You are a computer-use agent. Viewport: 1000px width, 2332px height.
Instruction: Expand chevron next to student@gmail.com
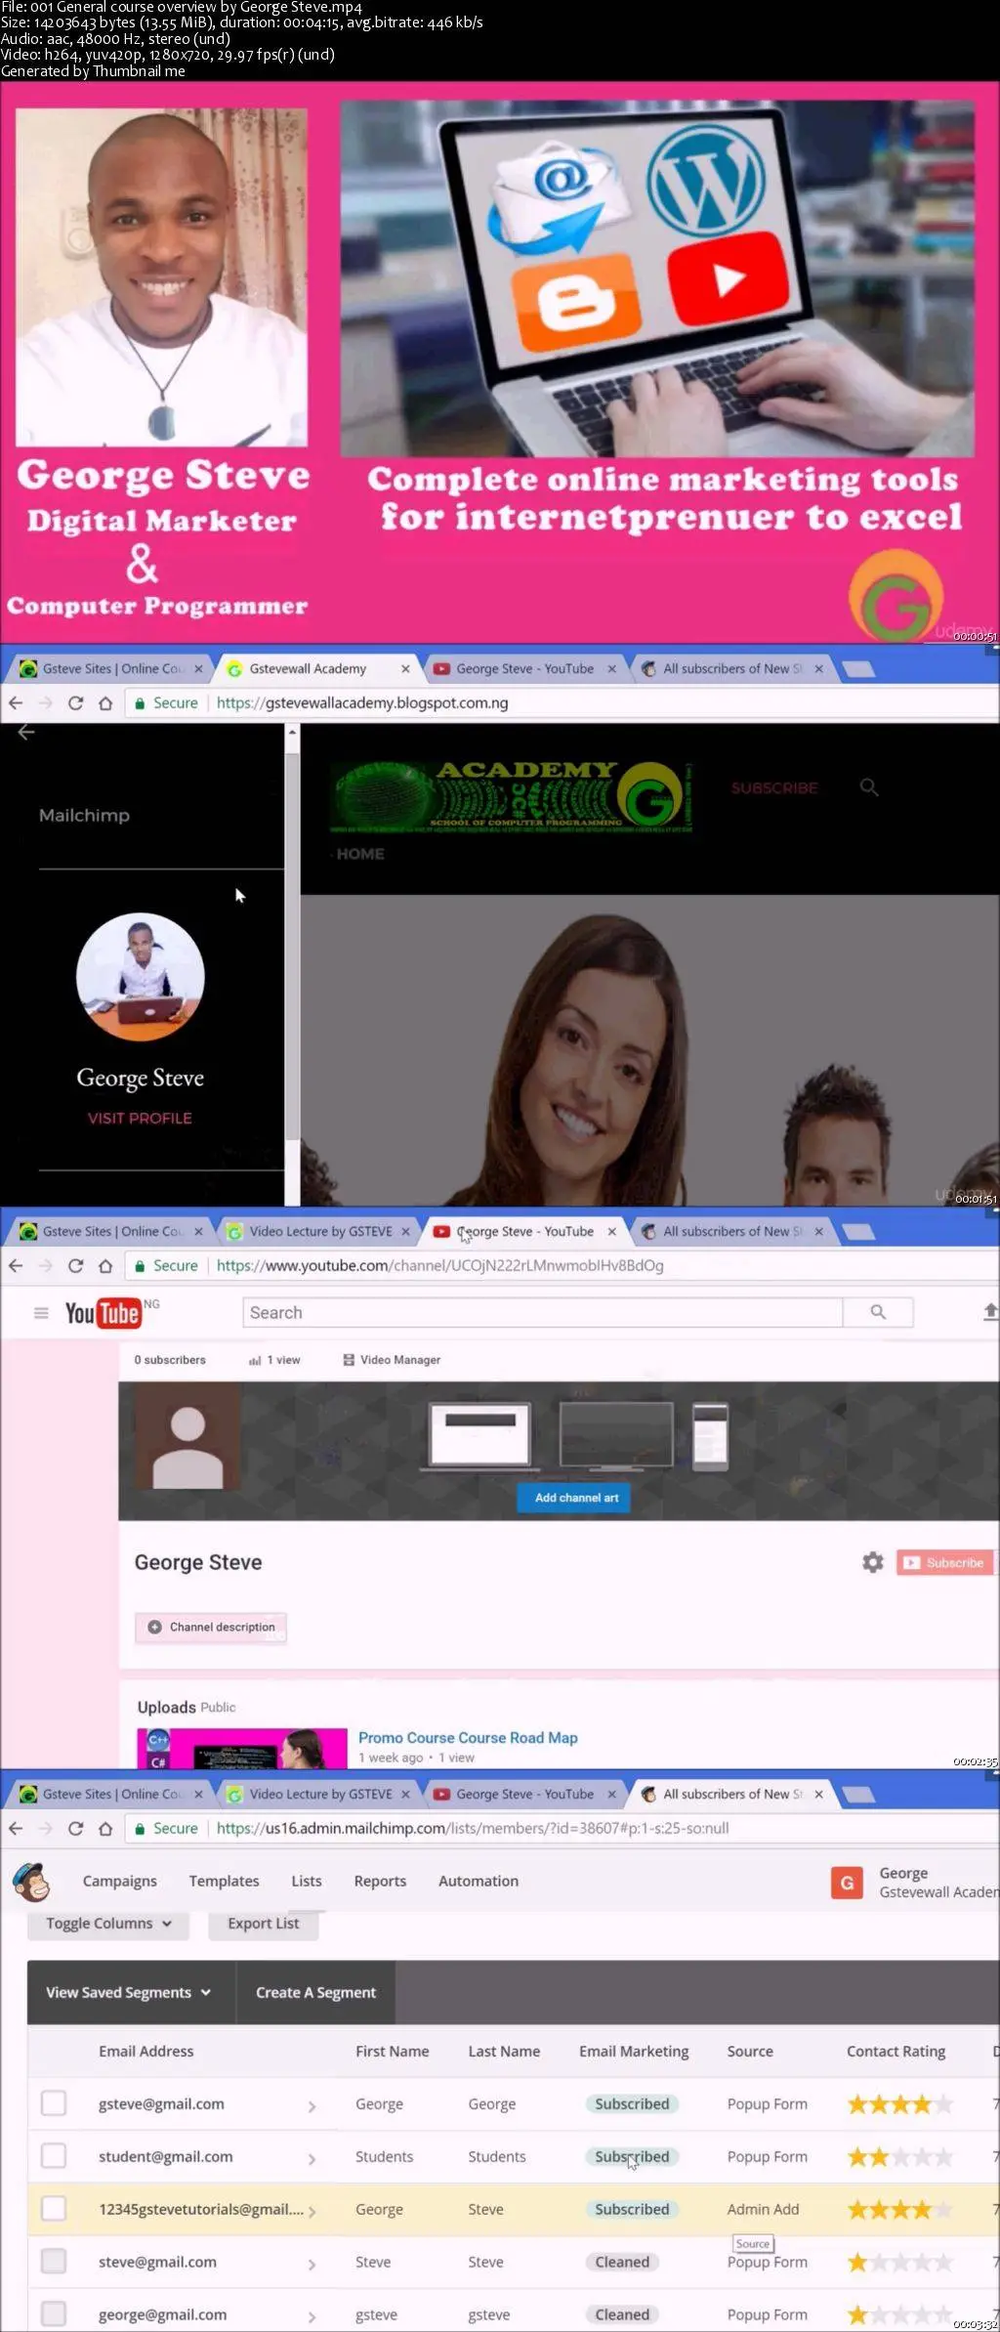(312, 2159)
